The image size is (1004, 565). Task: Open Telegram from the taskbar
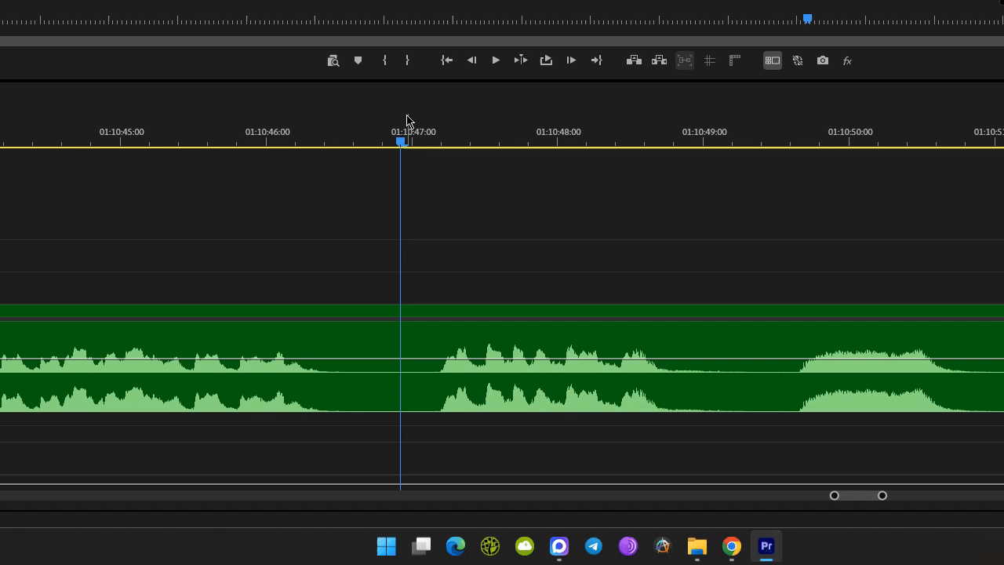point(594,546)
